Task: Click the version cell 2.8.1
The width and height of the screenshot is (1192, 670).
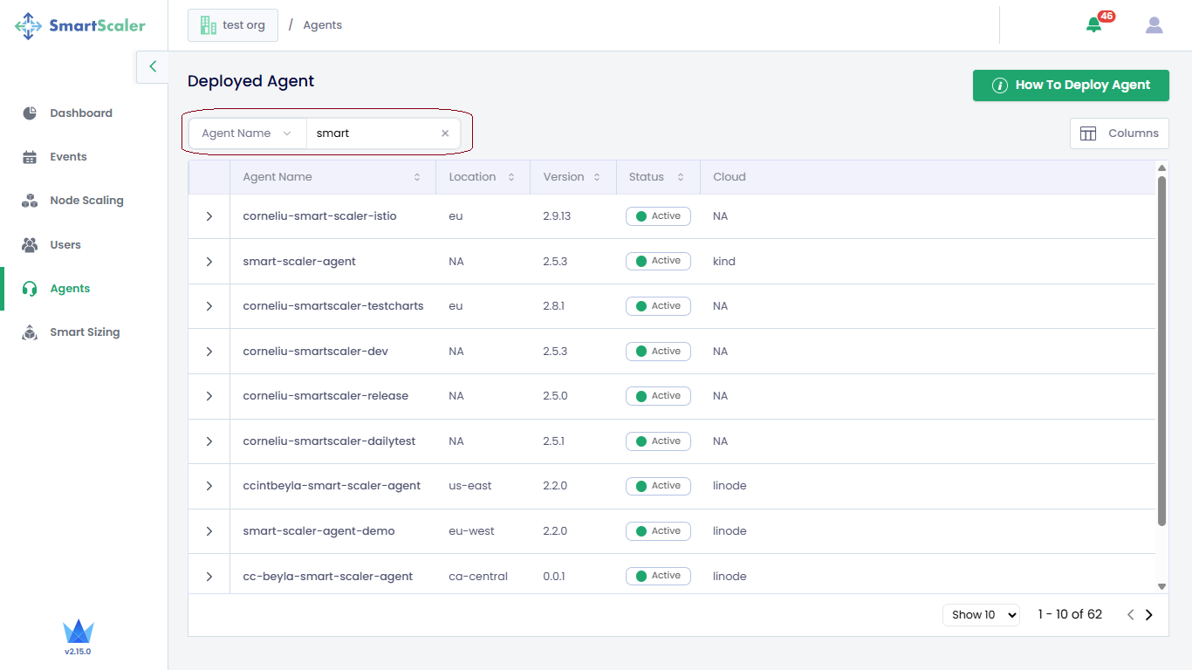Action: tap(553, 306)
